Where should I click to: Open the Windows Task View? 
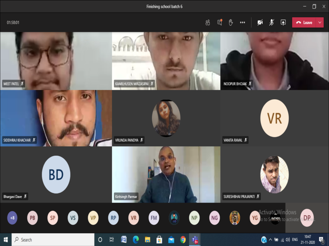[111, 239]
